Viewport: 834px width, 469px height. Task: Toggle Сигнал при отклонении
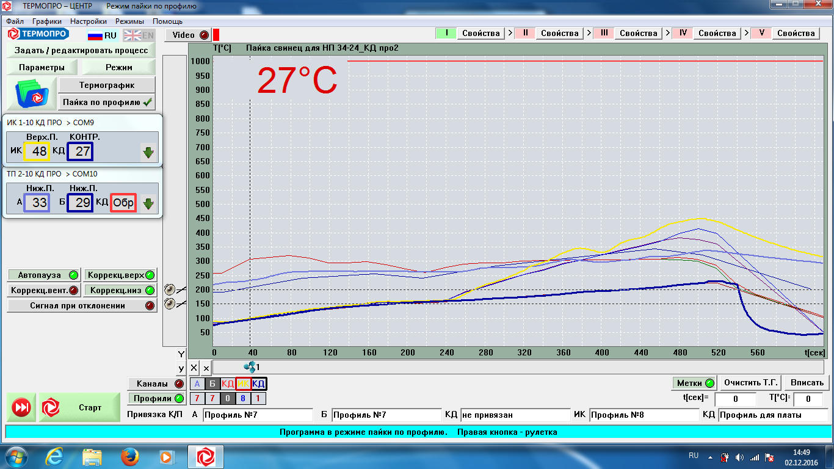coord(82,305)
